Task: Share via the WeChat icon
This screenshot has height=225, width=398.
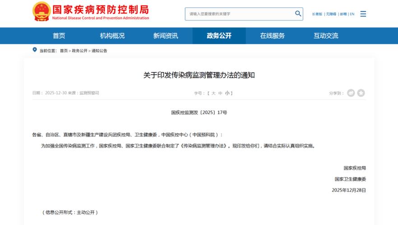Action: pyautogui.click(x=351, y=93)
